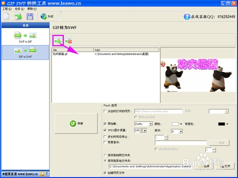Click the chat bubble icon in the bottom banner
This screenshot has width=238, height=178.
(42, 174)
